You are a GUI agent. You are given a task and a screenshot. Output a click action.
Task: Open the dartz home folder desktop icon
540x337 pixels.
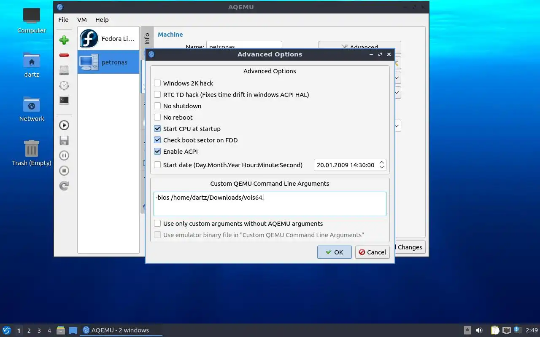32,65
